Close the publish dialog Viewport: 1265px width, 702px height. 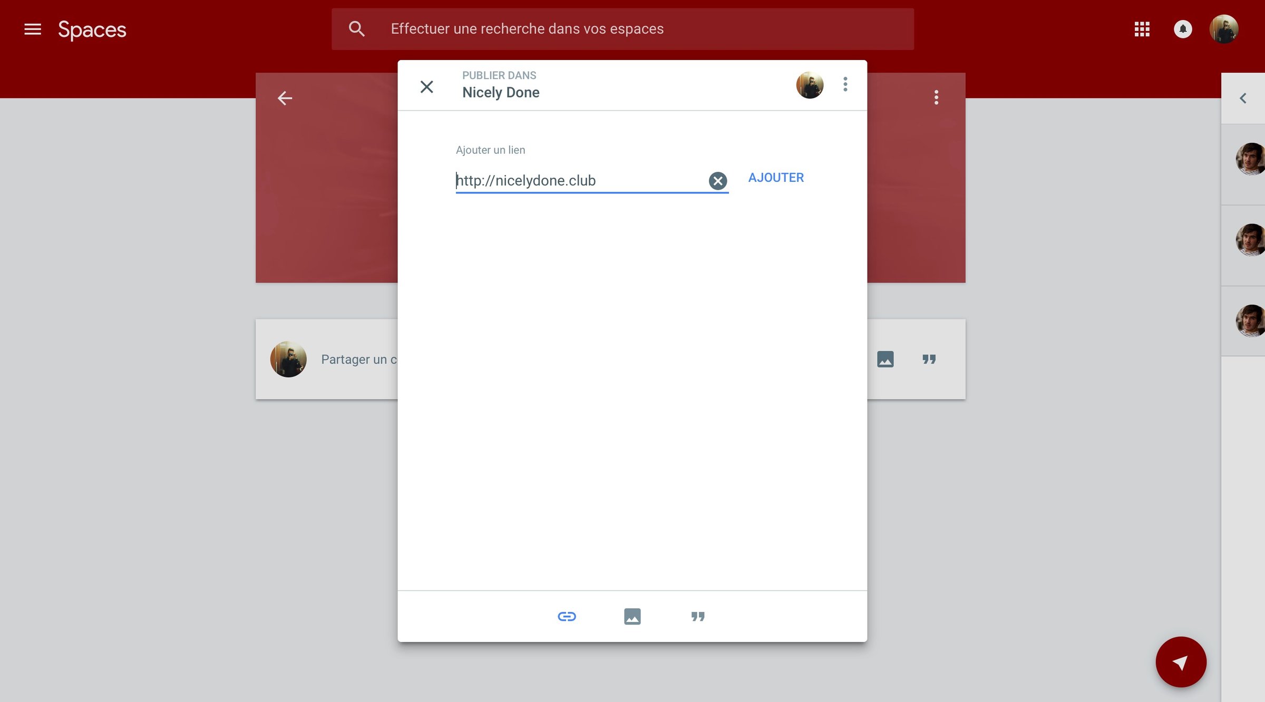click(x=427, y=86)
